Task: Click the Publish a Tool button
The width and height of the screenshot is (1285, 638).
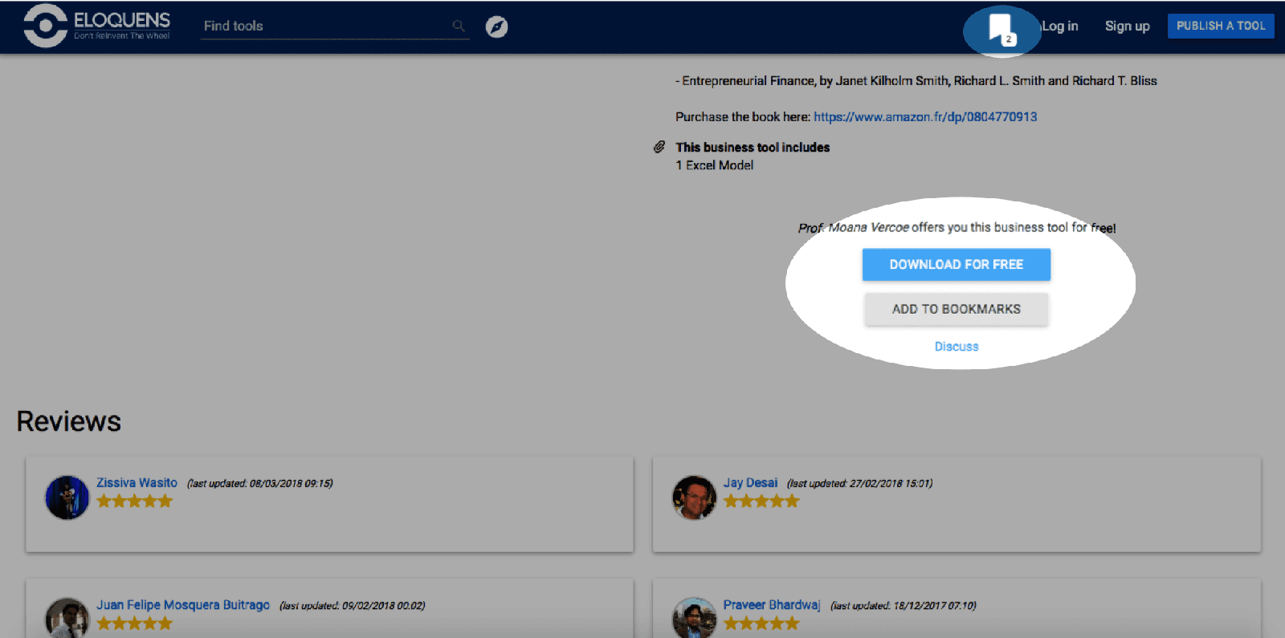Action: click(x=1221, y=26)
